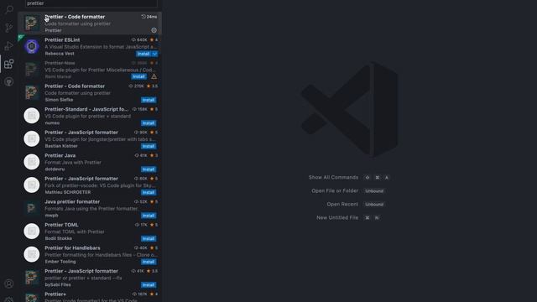
Task: Click 'Show All Commands' on the welcome screen
Action: click(x=333, y=177)
